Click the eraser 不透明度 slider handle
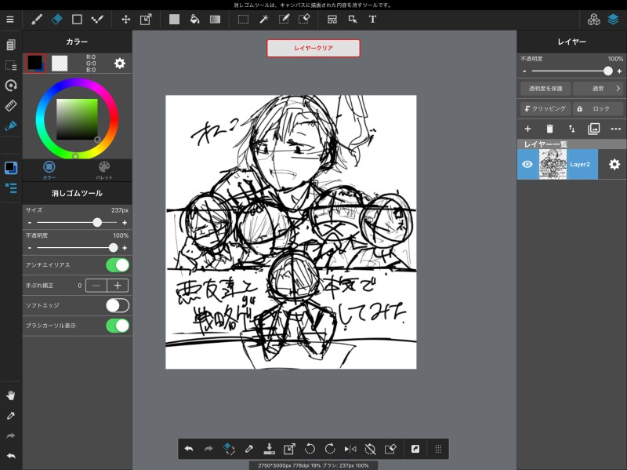The width and height of the screenshot is (627, 470). [x=113, y=248]
